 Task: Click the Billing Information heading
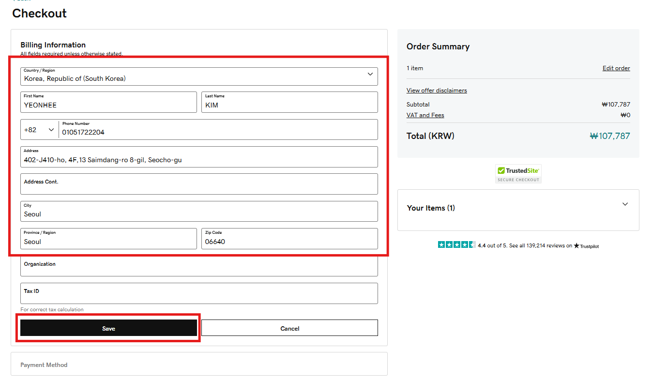53,45
